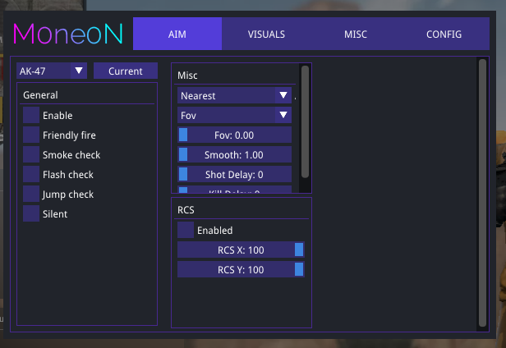Toggle RCS Enabled checkbox
Viewport: 506px width, 348px height.
point(186,230)
